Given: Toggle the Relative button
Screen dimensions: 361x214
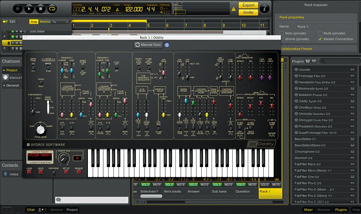Looking at the screenshot, I should tap(45, 22).
